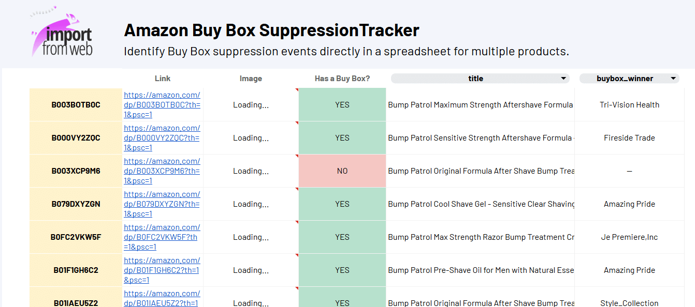Select the Bump Patrol Pre-Shave Oil title
The width and height of the screenshot is (695, 307).
pyautogui.click(x=480, y=270)
